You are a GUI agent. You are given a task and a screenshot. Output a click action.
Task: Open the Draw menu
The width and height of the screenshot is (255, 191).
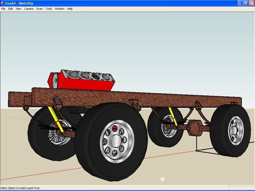(39, 9)
